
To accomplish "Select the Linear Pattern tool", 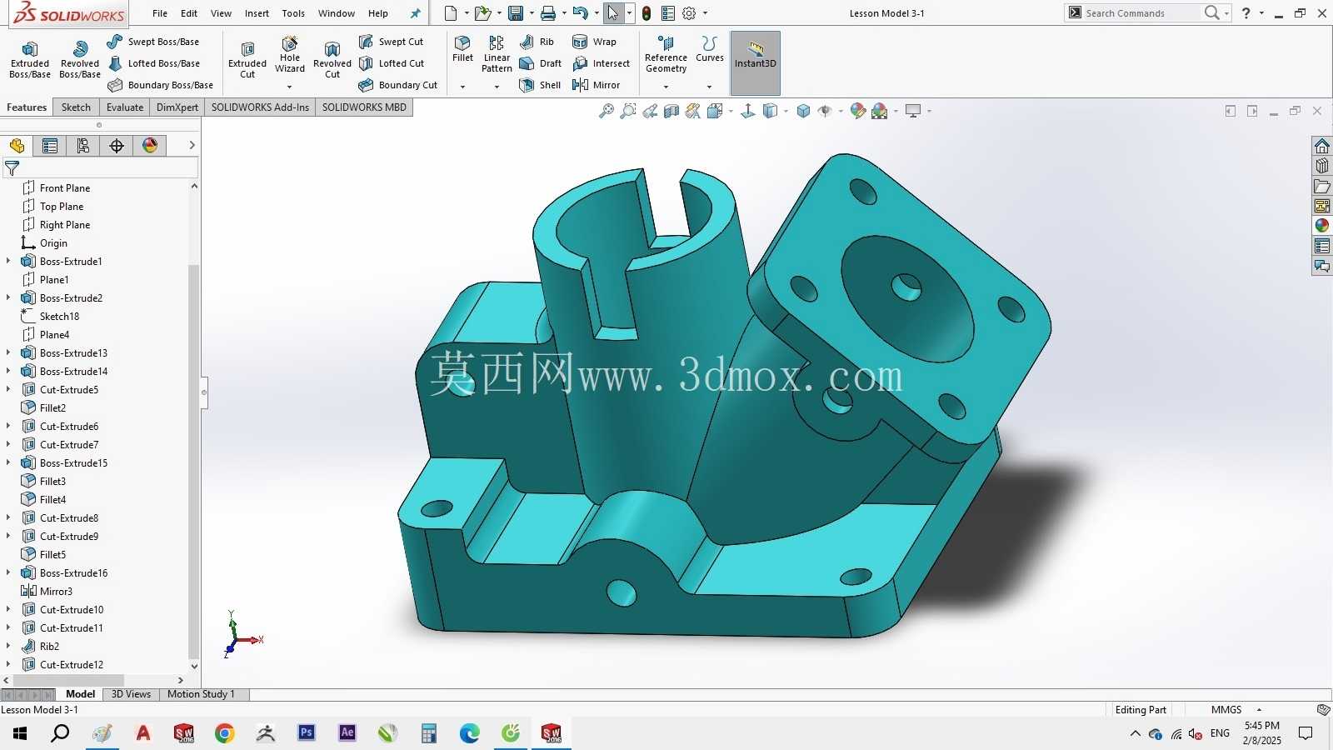I will point(497,54).
